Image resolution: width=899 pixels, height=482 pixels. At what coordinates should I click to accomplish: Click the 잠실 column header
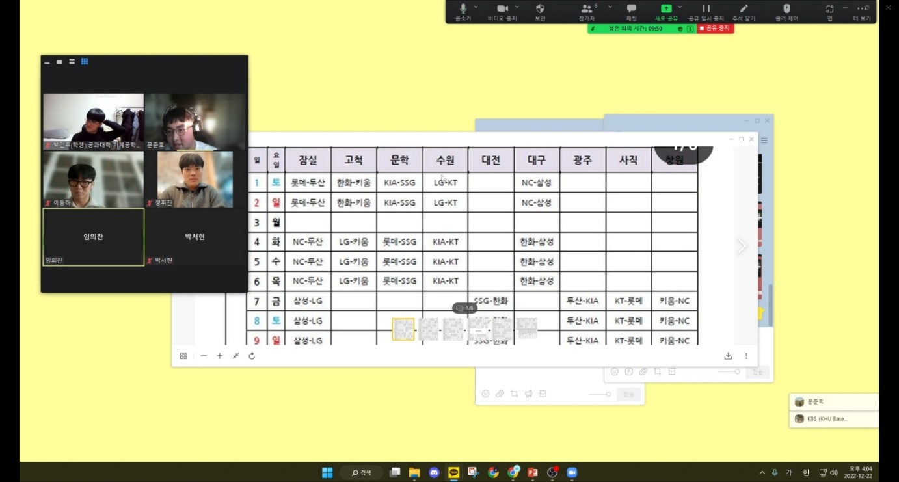coord(308,160)
